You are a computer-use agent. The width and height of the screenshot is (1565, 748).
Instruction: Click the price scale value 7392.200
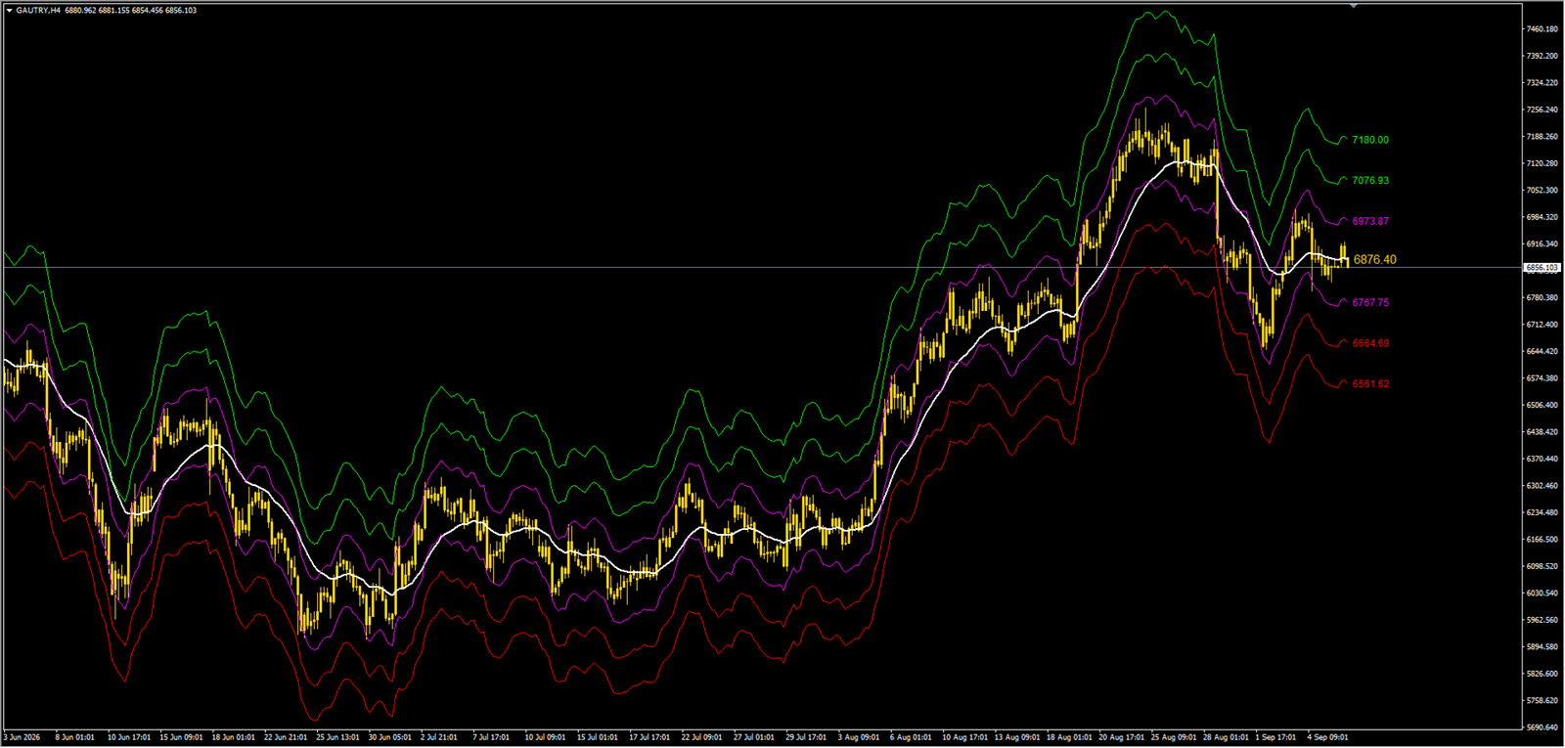(1542, 56)
